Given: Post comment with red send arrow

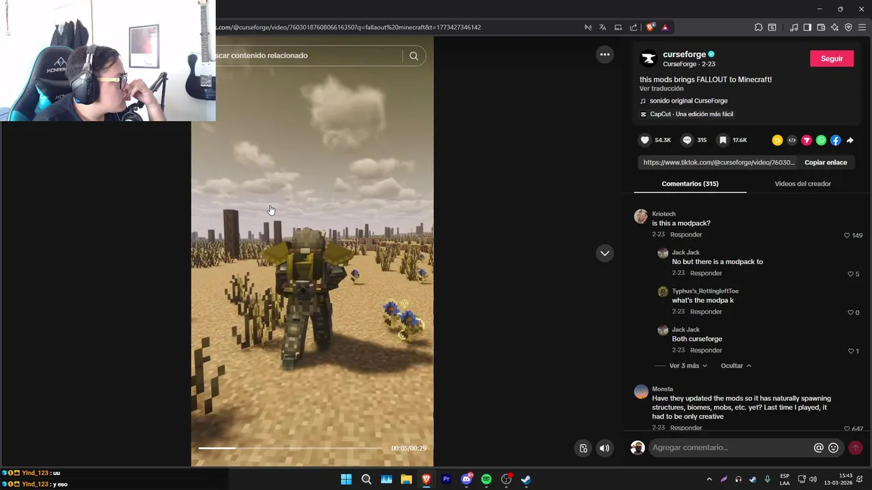Looking at the screenshot, I should [856, 448].
